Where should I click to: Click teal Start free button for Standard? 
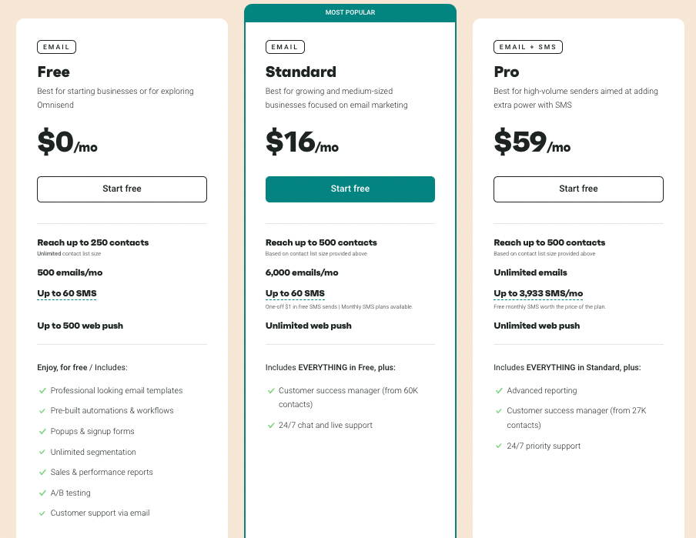[x=350, y=189]
